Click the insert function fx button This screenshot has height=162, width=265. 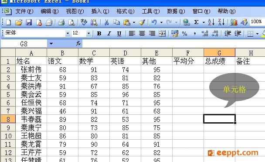coord(78,44)
